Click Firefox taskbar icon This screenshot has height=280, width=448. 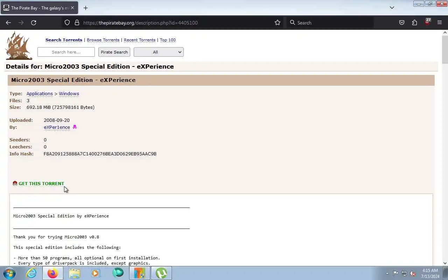coord(53,273)
